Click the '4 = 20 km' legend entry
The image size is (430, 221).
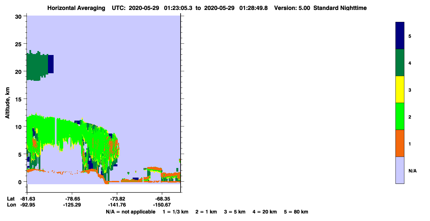pos(265,212)
